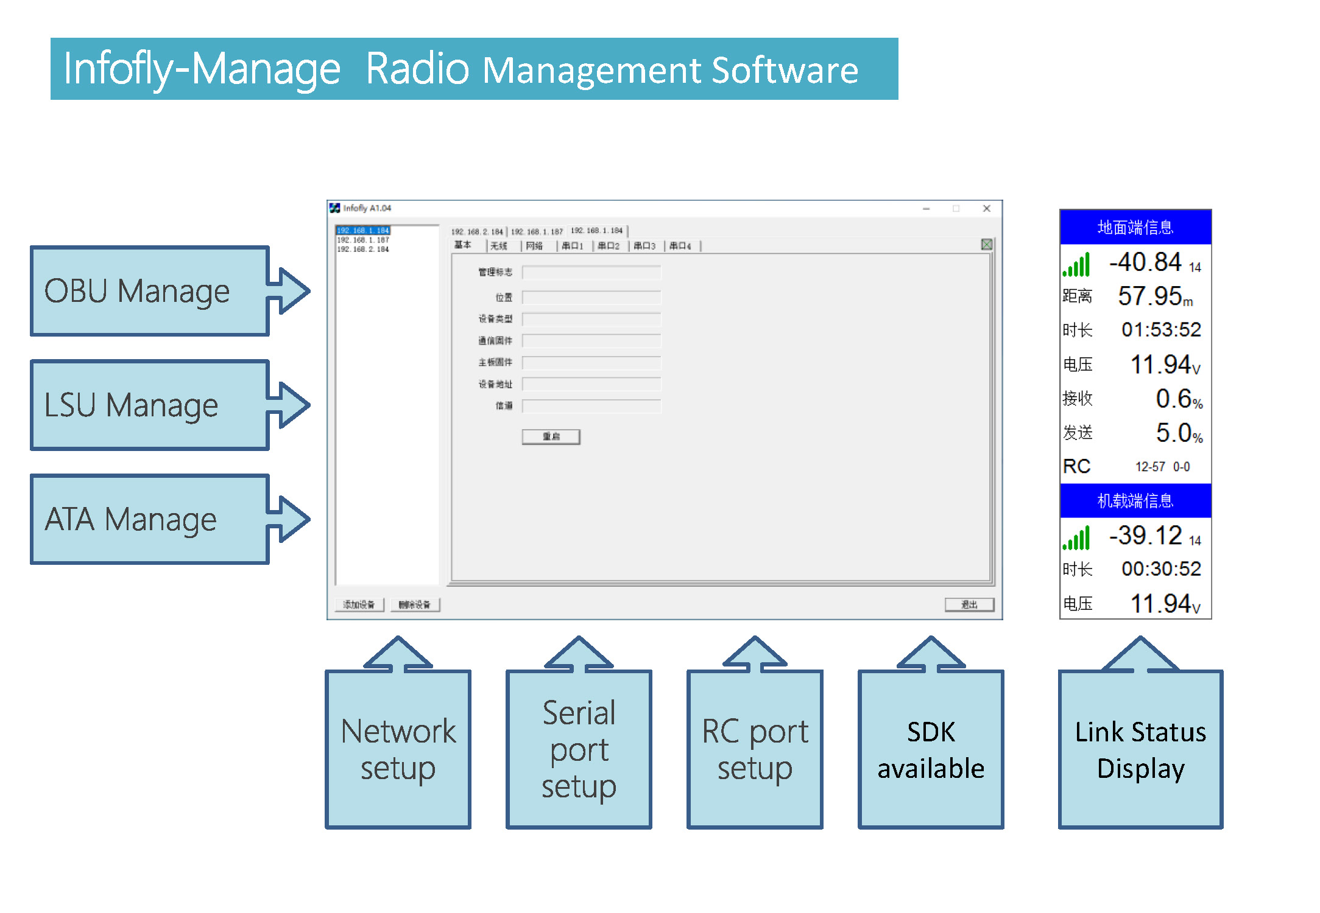Click the 0.6% receive rate value

coord(1179,399)
